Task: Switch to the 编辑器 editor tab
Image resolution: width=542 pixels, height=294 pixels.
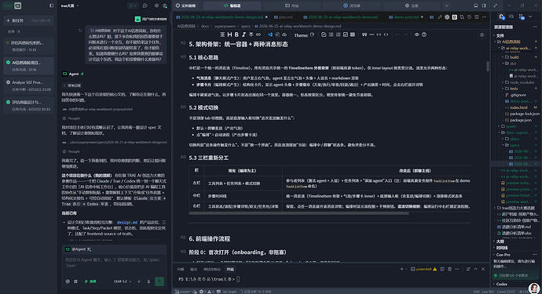Action: 233,5
